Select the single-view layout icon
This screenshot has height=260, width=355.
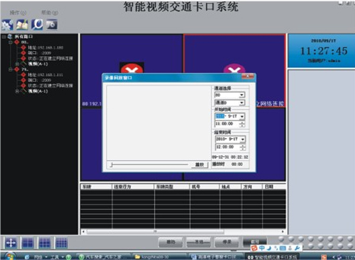(11, 242)
